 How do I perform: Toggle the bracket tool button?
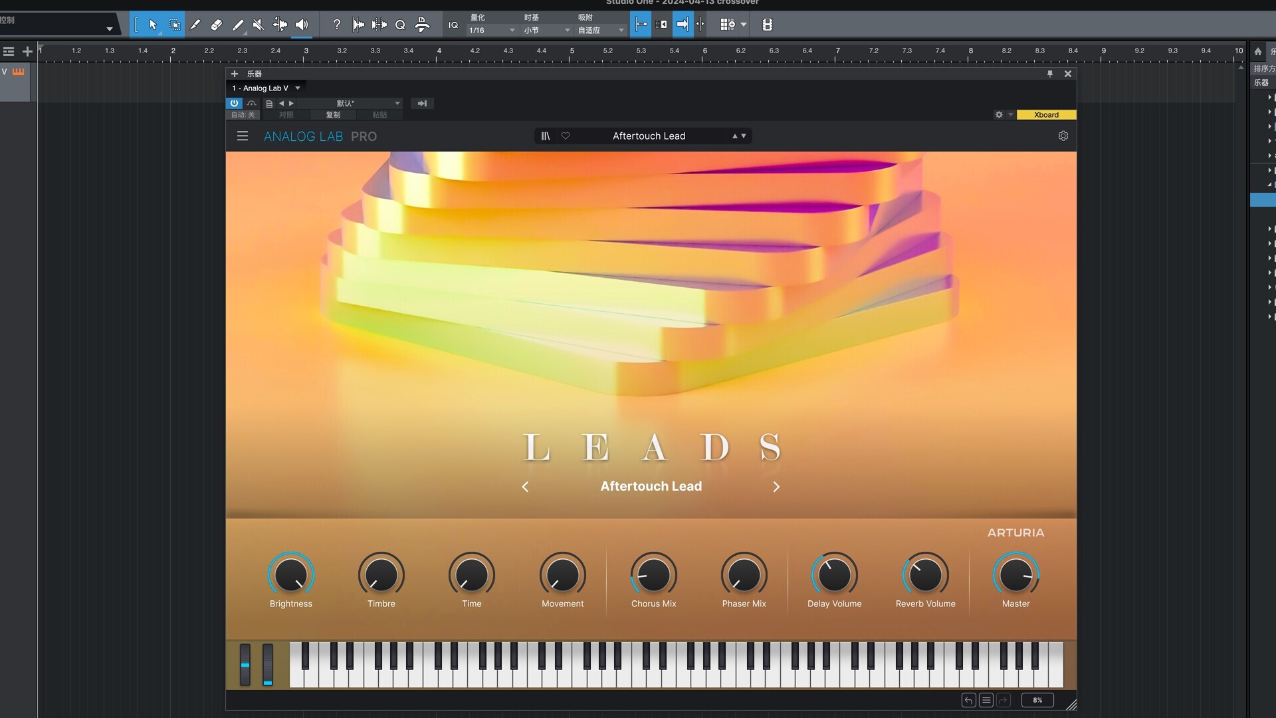pos(136,25)
